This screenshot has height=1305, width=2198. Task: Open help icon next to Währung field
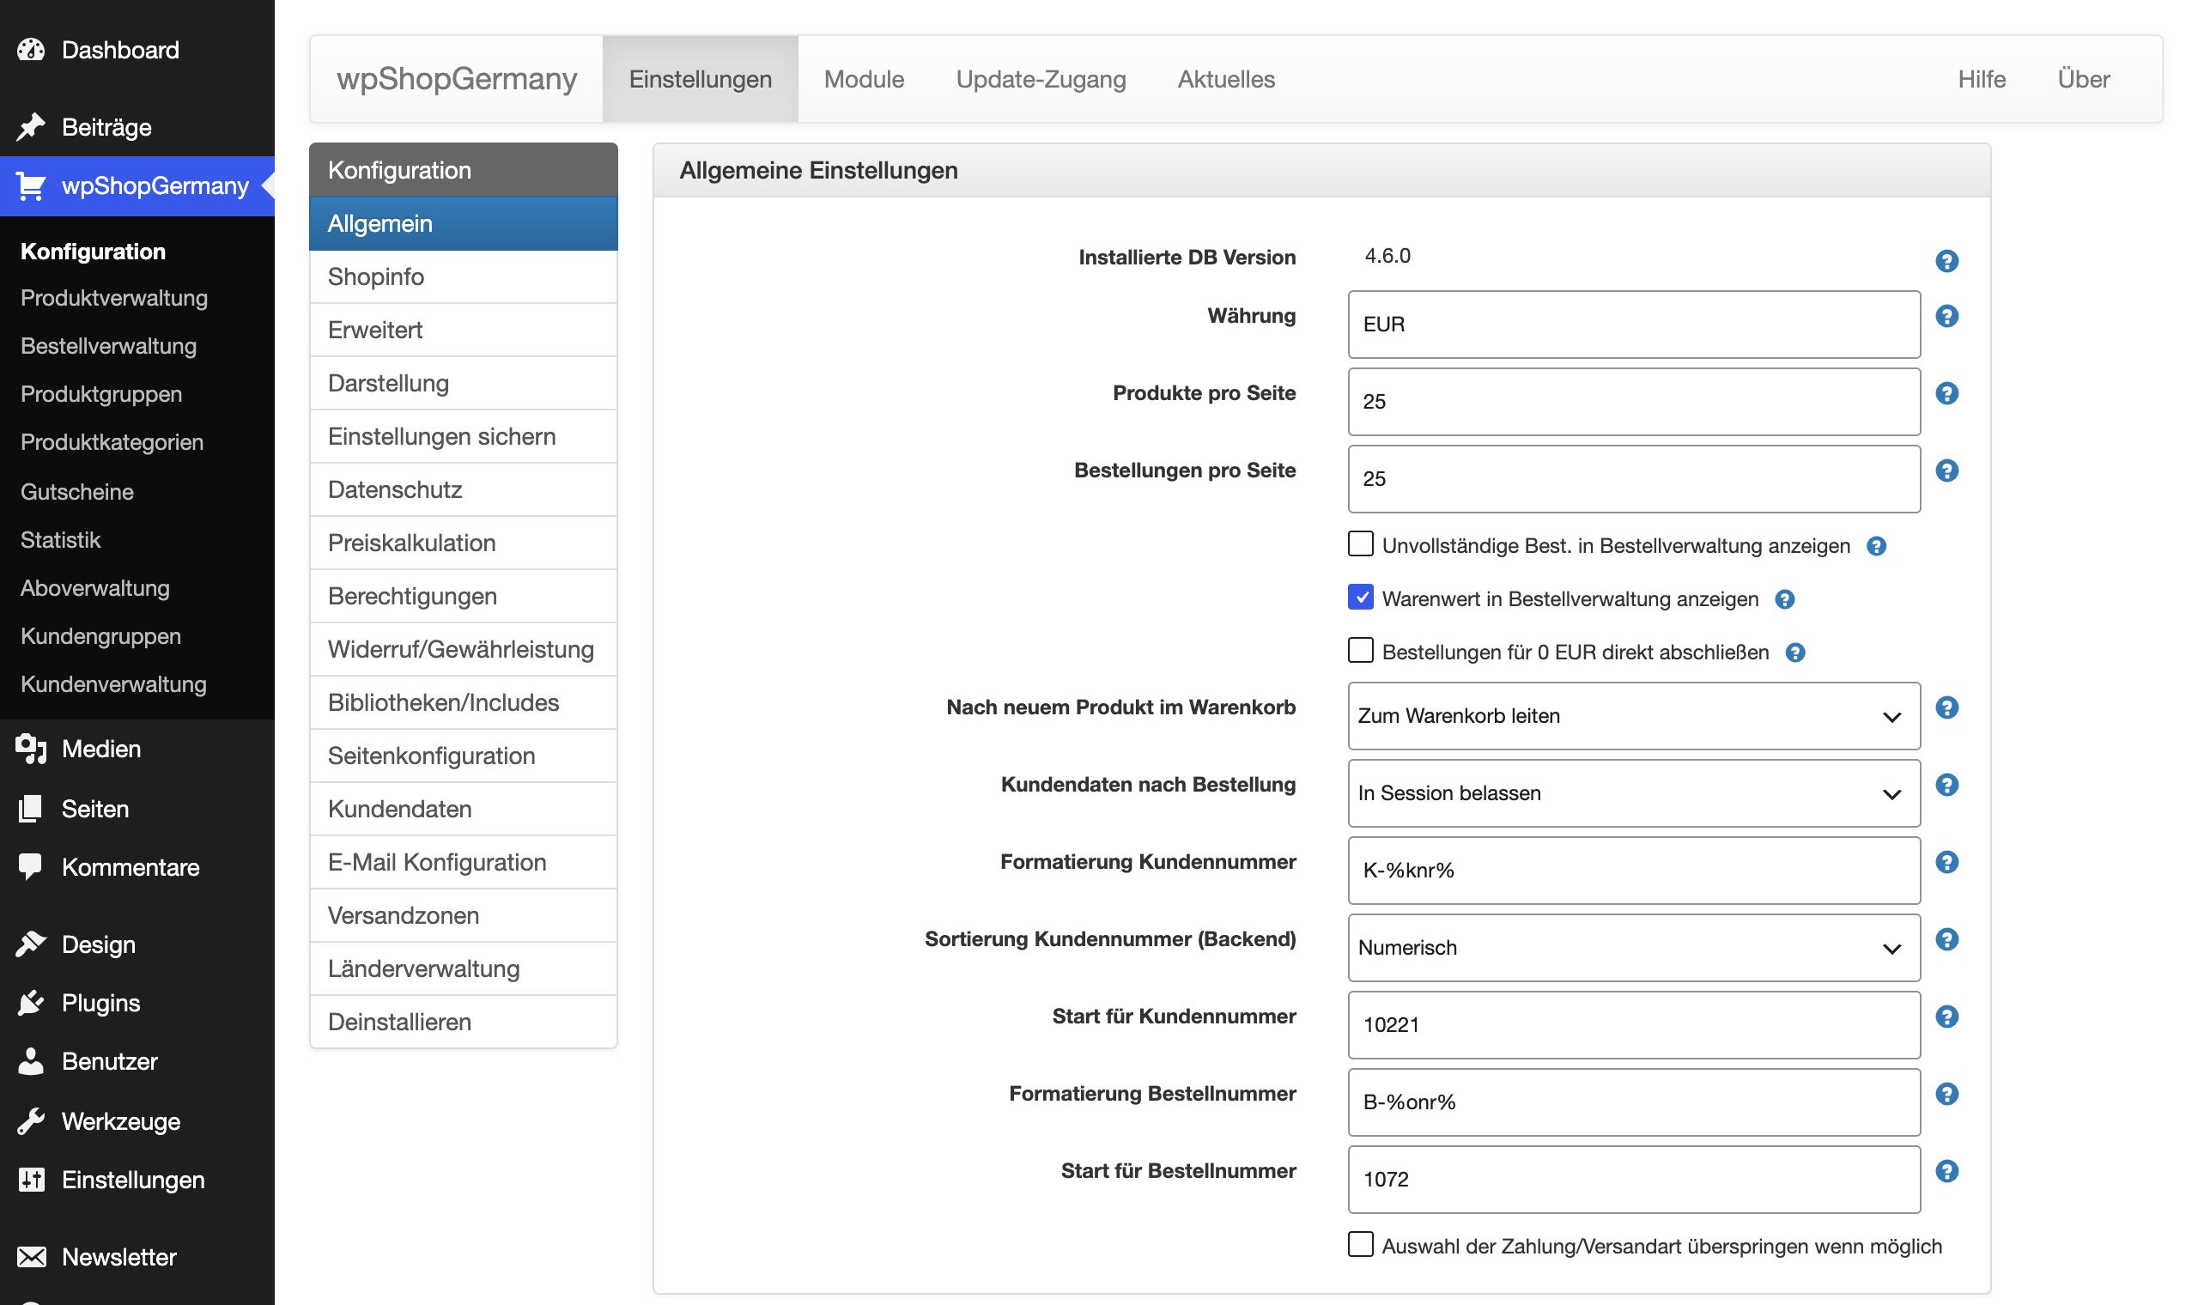(1946, 316)
